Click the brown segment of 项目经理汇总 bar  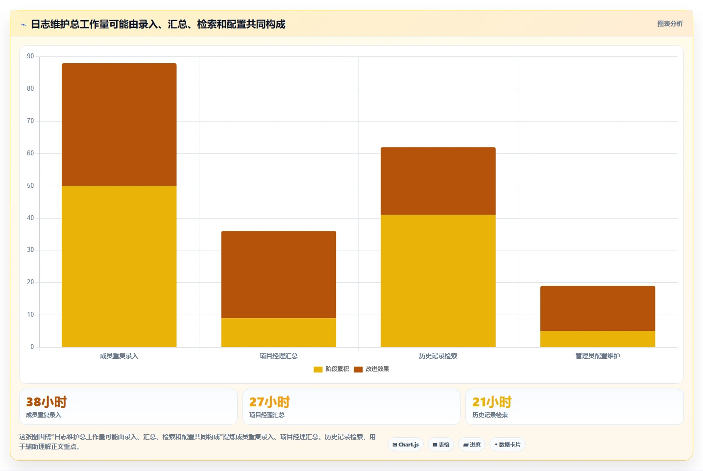click(x=279, y=274)
